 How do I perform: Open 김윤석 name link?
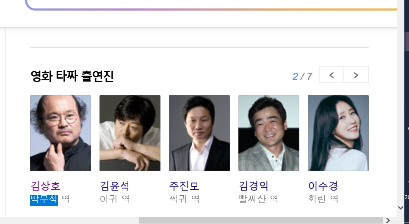click(x=115, y=186)
